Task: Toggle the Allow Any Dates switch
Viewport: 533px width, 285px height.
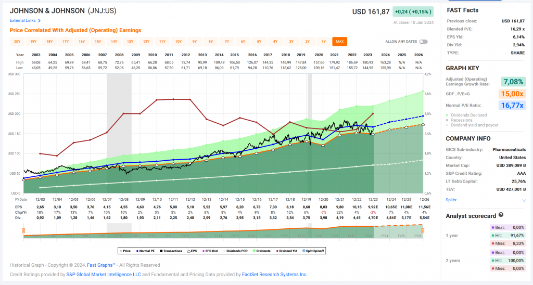Action: point(423,42)
